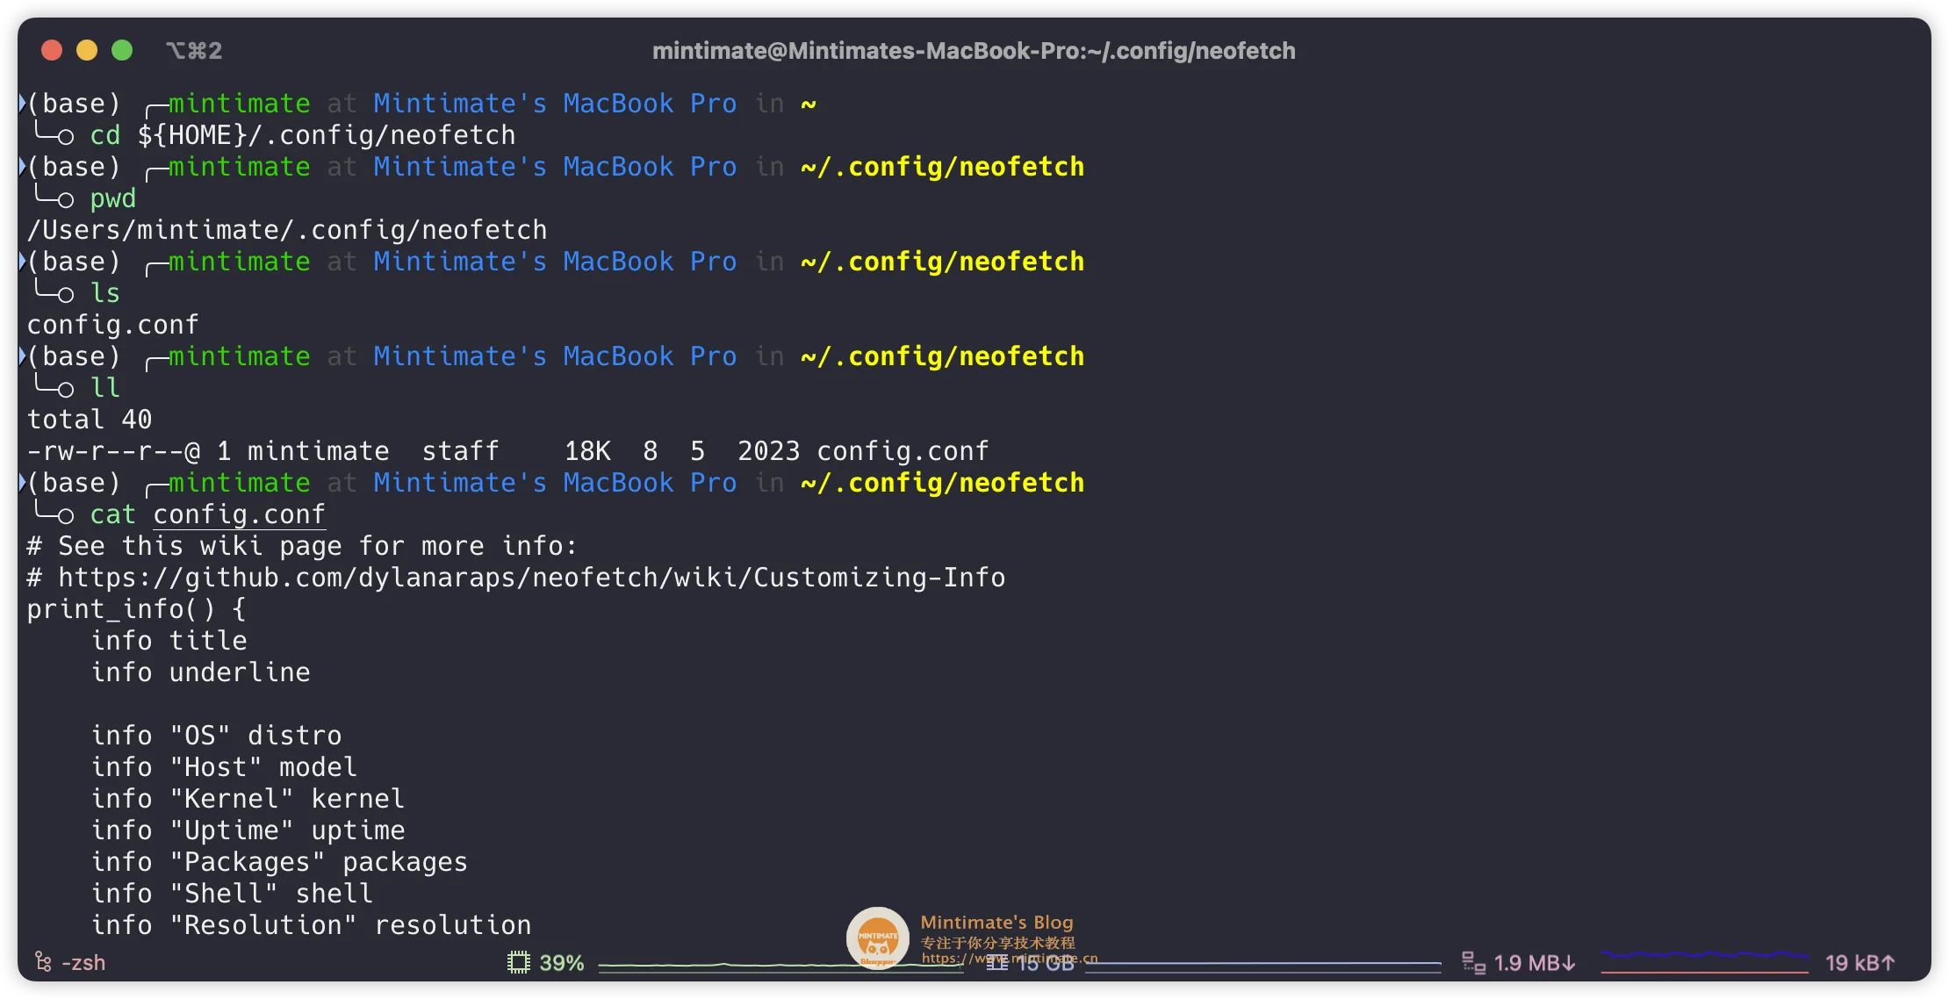This screenshot has height=999, width=1949.
Task: Click the info "Host" model line
Action: pyautogui.click(x=225, y=767)
